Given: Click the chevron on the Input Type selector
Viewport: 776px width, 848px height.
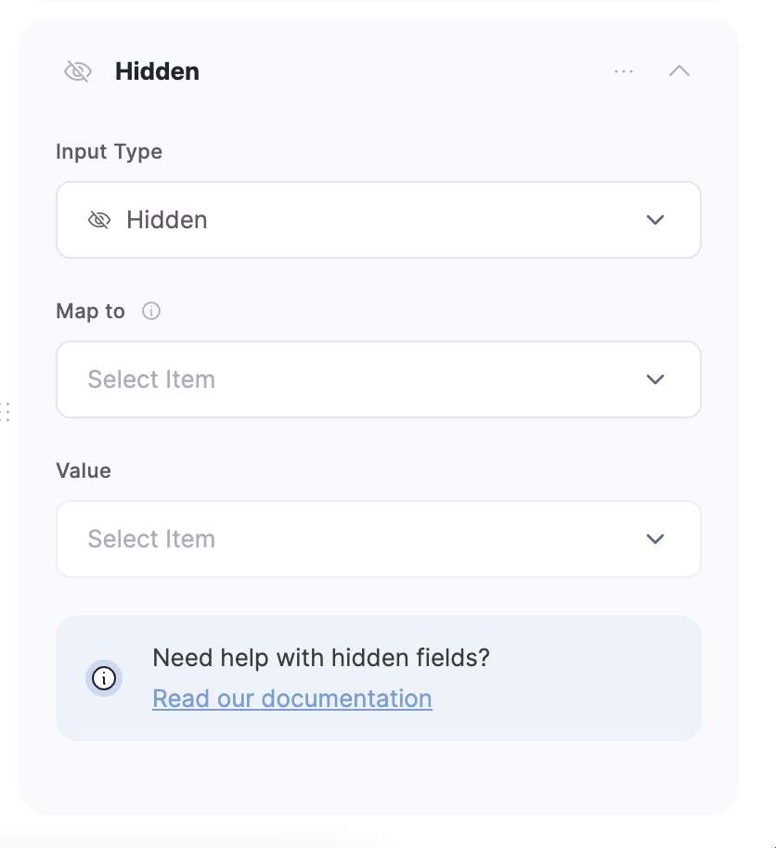Looking at the screenshot, I should pos(655,220).
